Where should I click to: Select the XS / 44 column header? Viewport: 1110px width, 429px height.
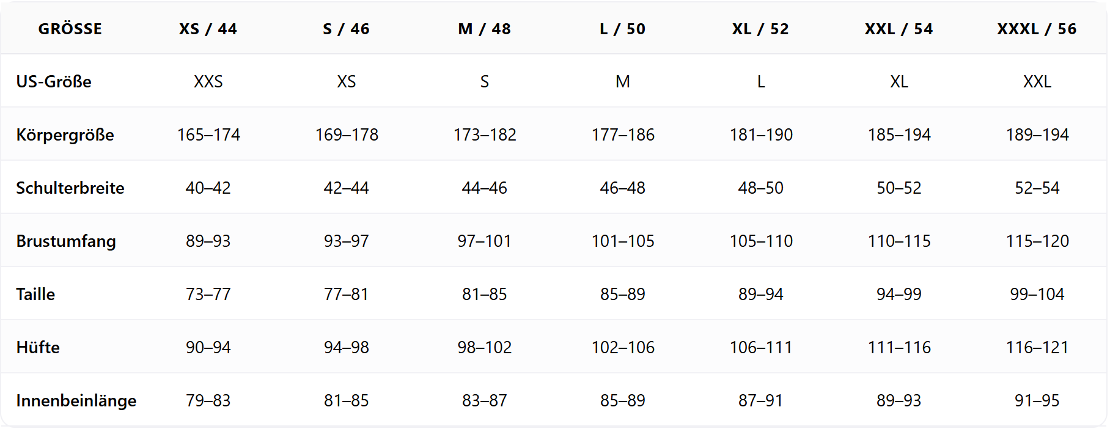coord(208,29)
